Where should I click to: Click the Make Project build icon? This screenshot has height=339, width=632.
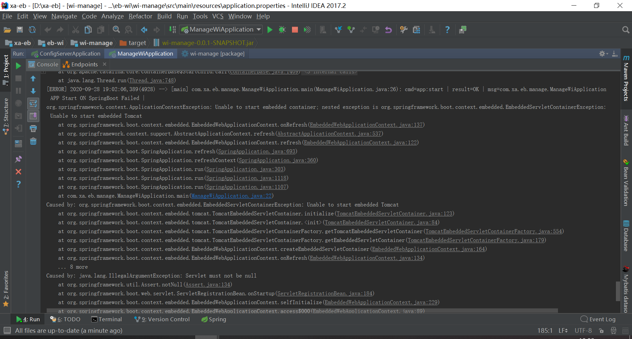(x=172, y=30)
